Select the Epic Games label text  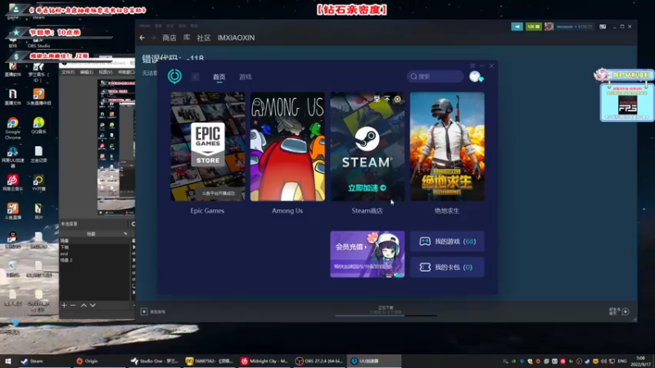coord(207,211)
